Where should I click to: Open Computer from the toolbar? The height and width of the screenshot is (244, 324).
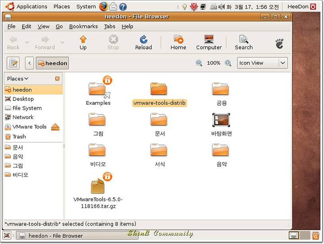pos(209,39)
